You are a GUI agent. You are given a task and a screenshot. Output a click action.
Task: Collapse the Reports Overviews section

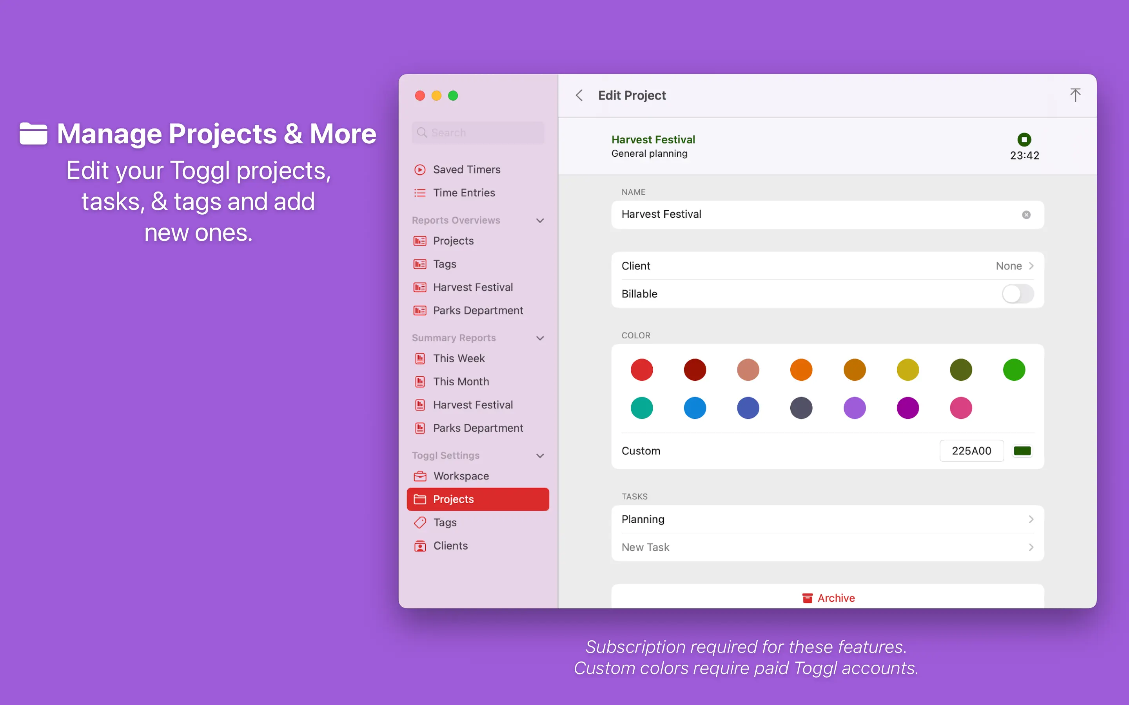[x=540, y=220]
